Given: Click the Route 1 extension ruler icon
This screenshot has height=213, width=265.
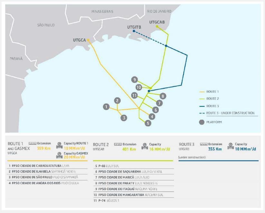Looking at the screenshot, I should (32, 143).
